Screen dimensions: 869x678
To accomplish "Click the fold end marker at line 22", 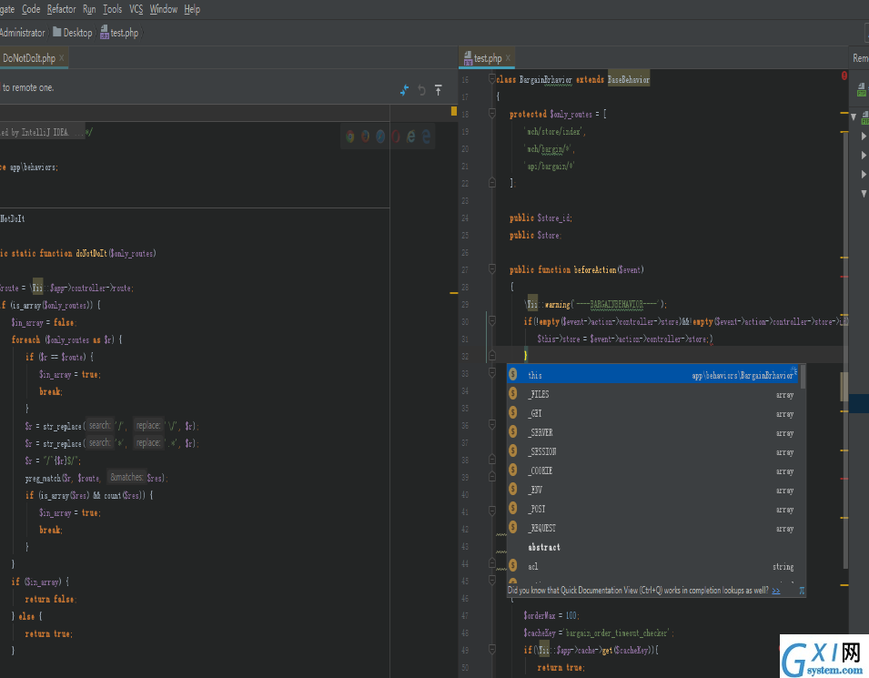I will point(491,182).
